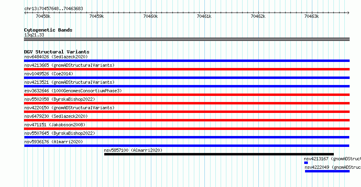The width and height of the screenshot is (361, 187).
Task: Click the Cytogenetic Bands track title
Action: pyautogui.click(x=48, y=30)
